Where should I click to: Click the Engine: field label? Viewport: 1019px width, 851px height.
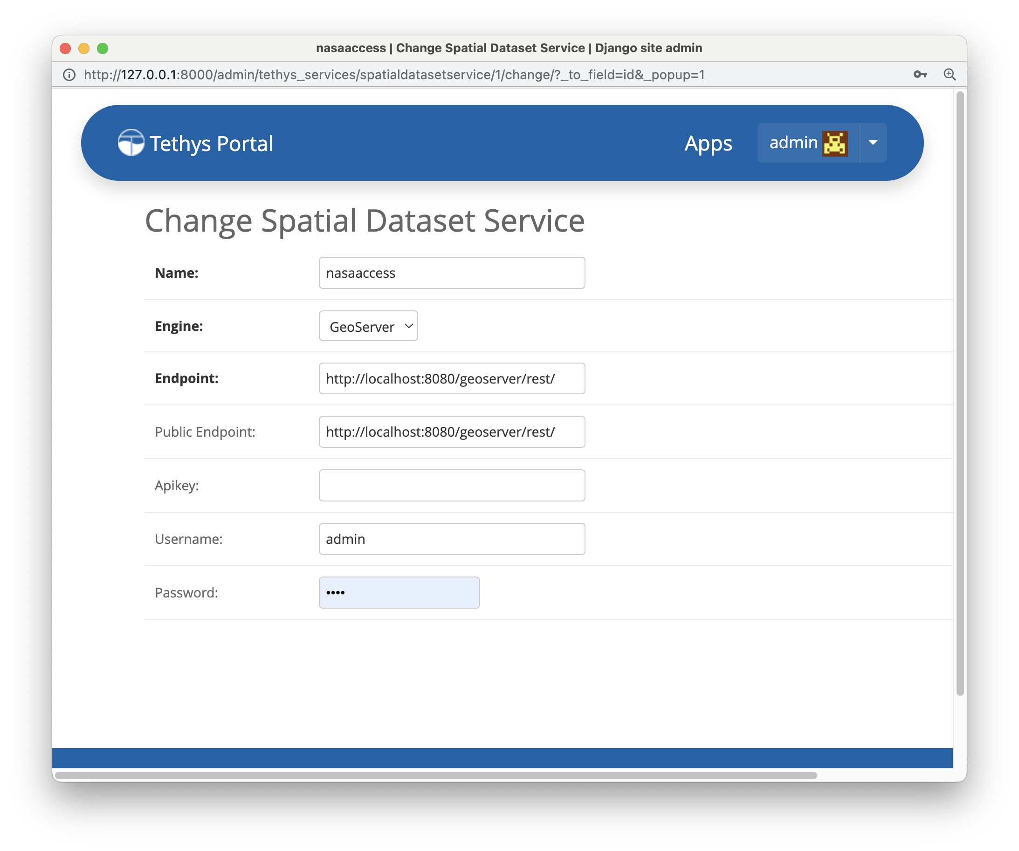click(179, 326)
